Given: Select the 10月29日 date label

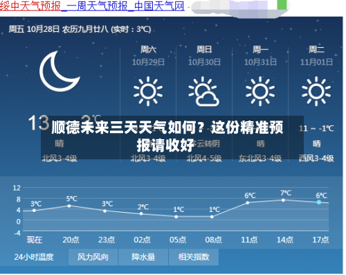Looking at the screenshot, I should point(148,62).
